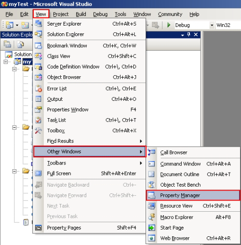The height and width of the screenshot is (245, 241).
Task: Click the Web Browser globe icon
Action: pyautogui.click(x=151, y=238)
